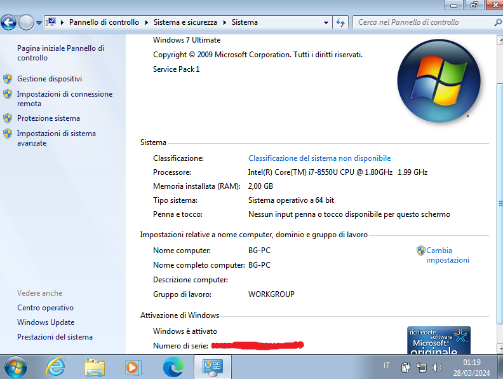The width and height of the screenshot is (503, 379).
Task: Expand arrow before Sistema breadcrumb
Action: pos(225,22)
